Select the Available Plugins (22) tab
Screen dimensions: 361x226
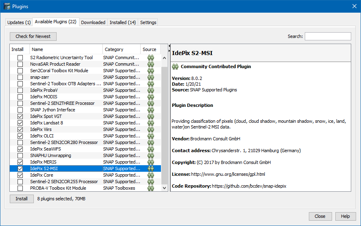coord(56,22)
